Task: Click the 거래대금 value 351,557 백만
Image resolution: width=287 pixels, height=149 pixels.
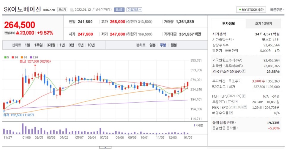Action: click(190, 34)
